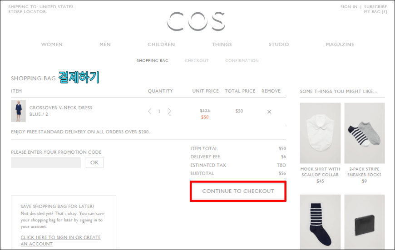This screenshot has height=250, width=395.
Task: Click 2-Pack Stripe Sneaker Socks title
Action: coord(364,172)
